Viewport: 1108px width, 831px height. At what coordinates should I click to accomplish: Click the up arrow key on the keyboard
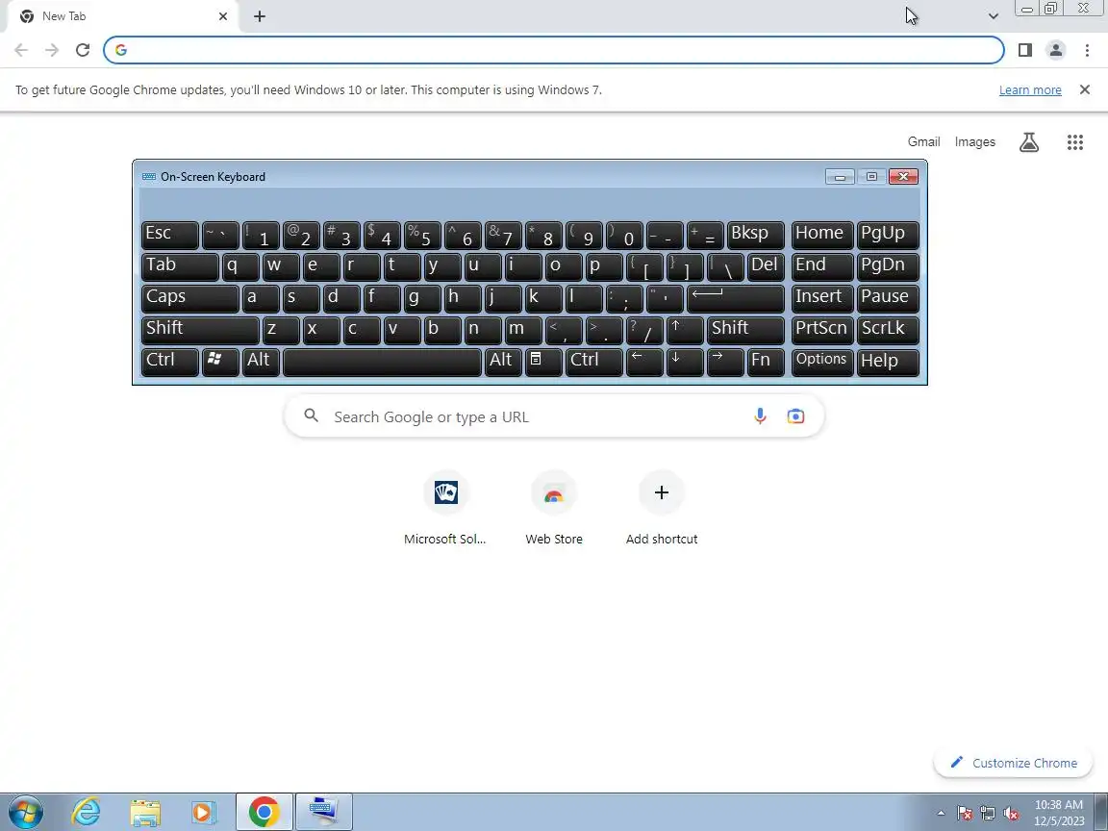(x=685, y=330)
